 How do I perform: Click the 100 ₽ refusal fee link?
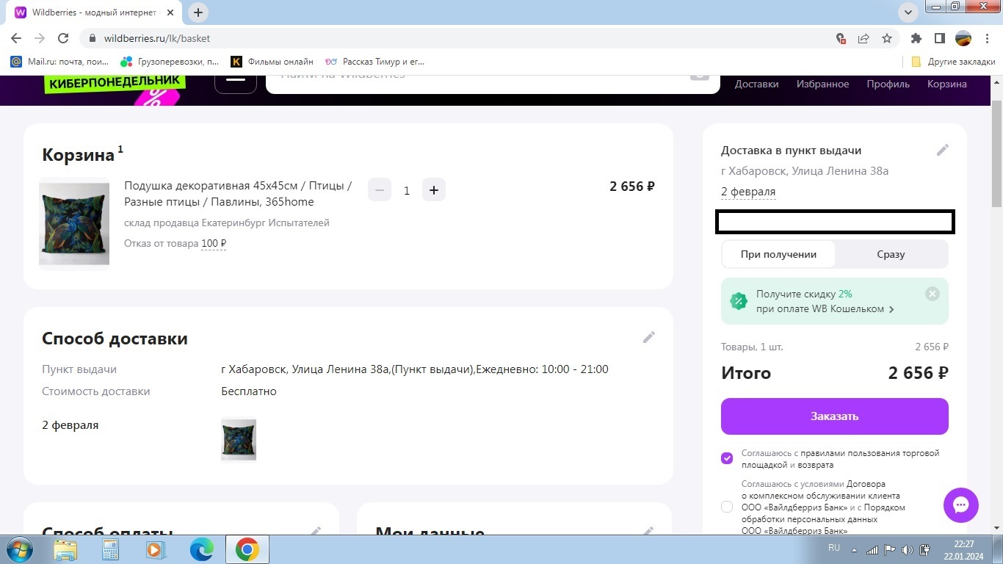(x=214, y=244)
